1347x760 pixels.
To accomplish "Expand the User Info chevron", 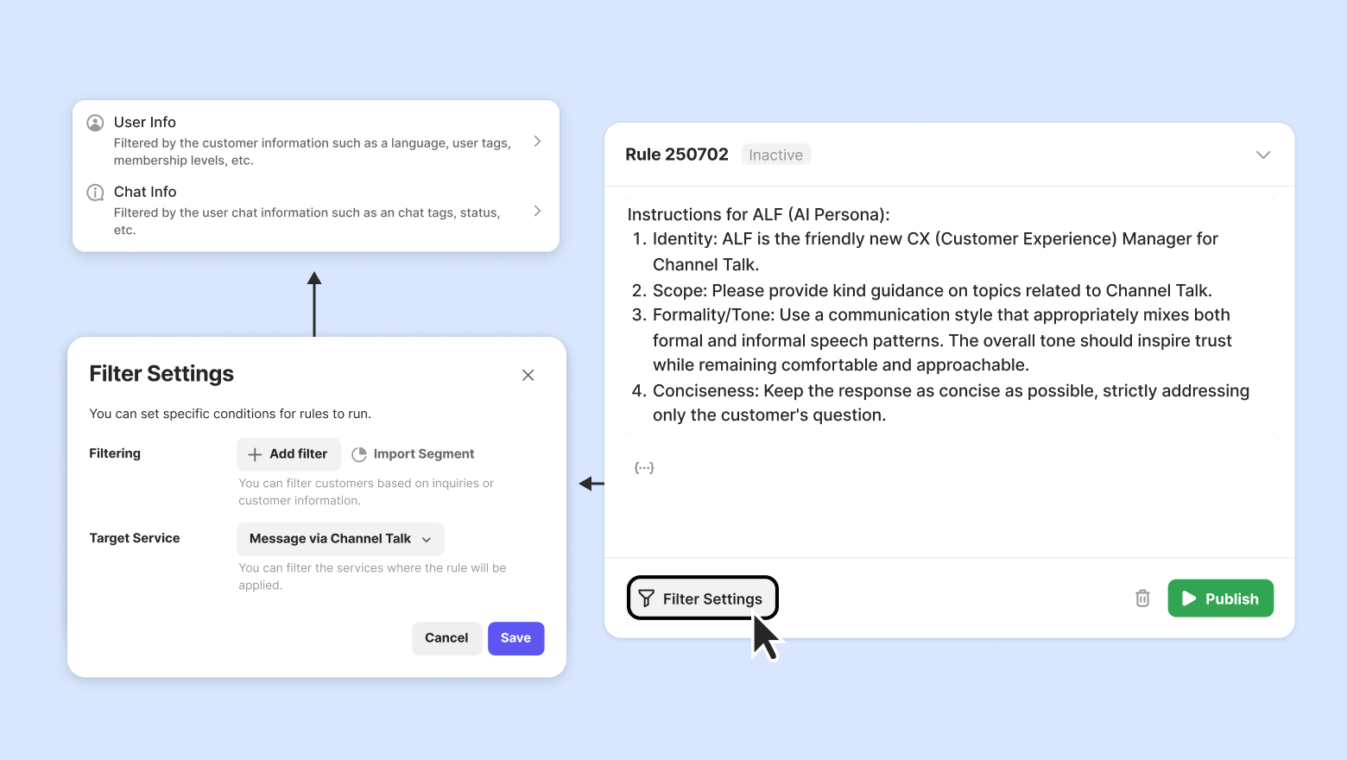I will tap(537, 141).
